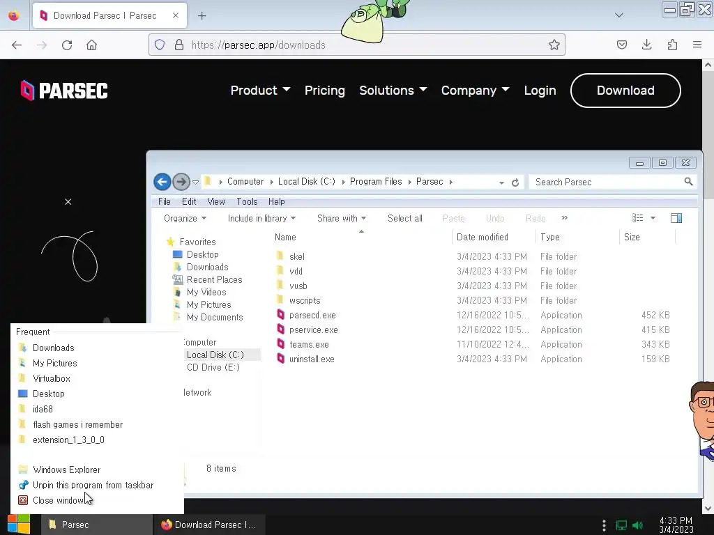Click the rounded Download button

[625, 91]
